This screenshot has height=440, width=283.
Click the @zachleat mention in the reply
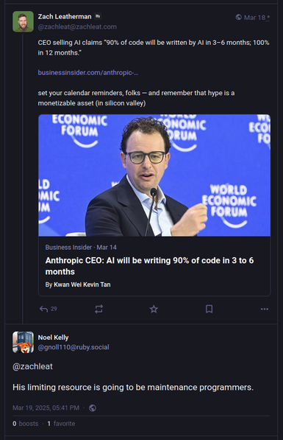click(x=32, y=366)
